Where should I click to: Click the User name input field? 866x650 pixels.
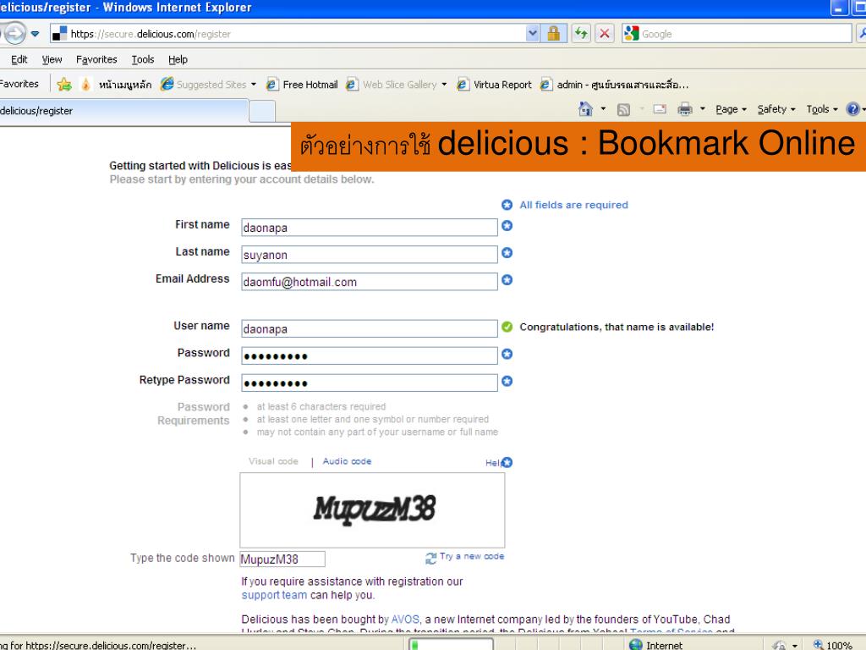(x=370, y=329)
